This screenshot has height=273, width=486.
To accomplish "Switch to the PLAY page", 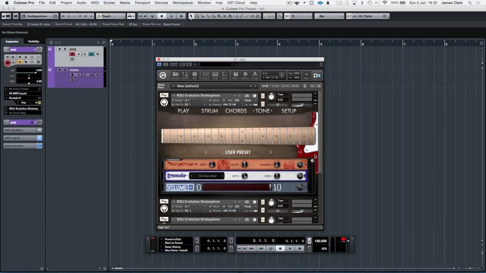I will 183,111.
